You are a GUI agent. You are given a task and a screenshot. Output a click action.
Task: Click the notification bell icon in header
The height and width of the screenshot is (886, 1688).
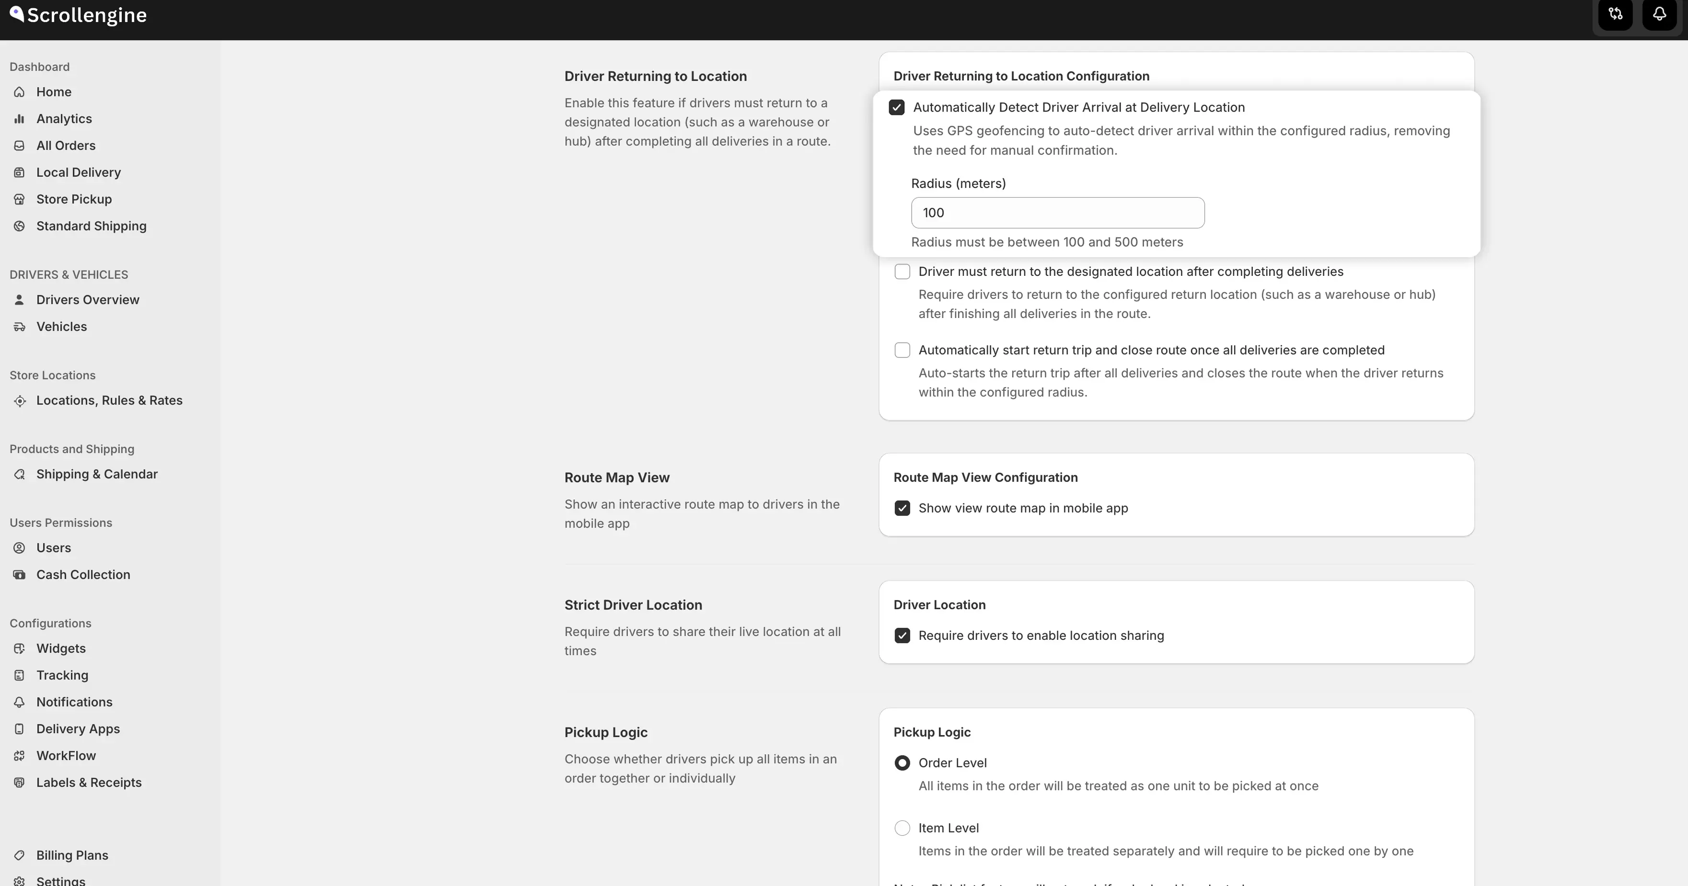tap(1659, 14)
